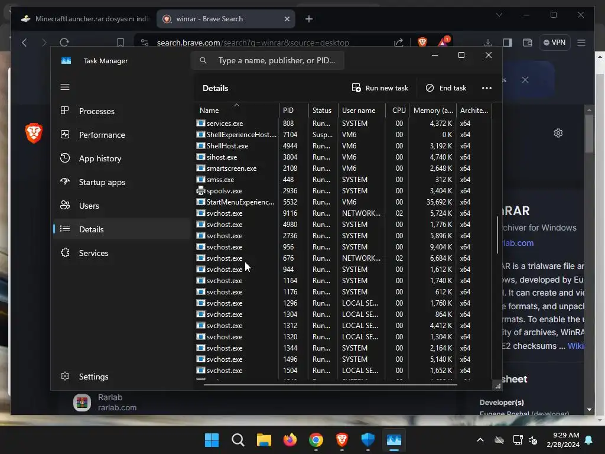
Task: Click Task Manager vertical scrollbar thumb
Action: pyautogui.click(x=497, y=235)
